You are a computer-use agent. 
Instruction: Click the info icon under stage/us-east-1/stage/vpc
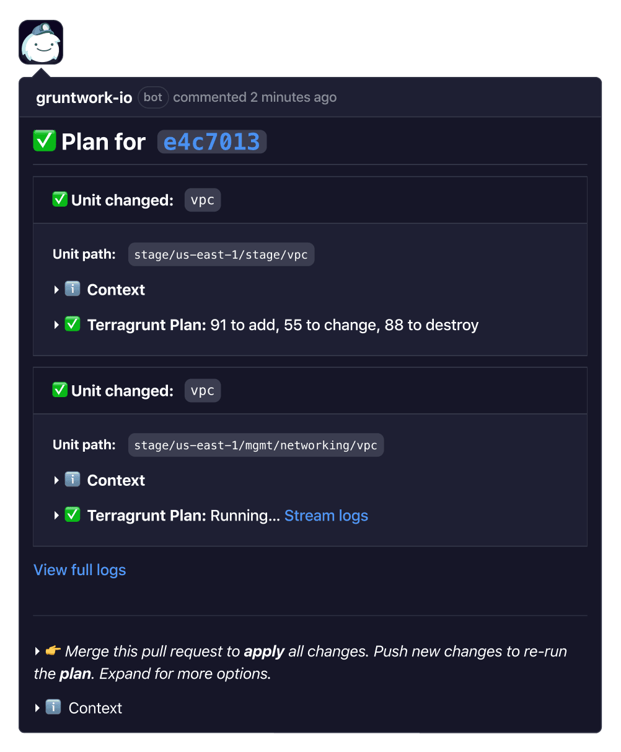[73, 289]
